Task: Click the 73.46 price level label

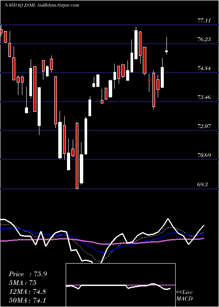Action: [204, 97]
